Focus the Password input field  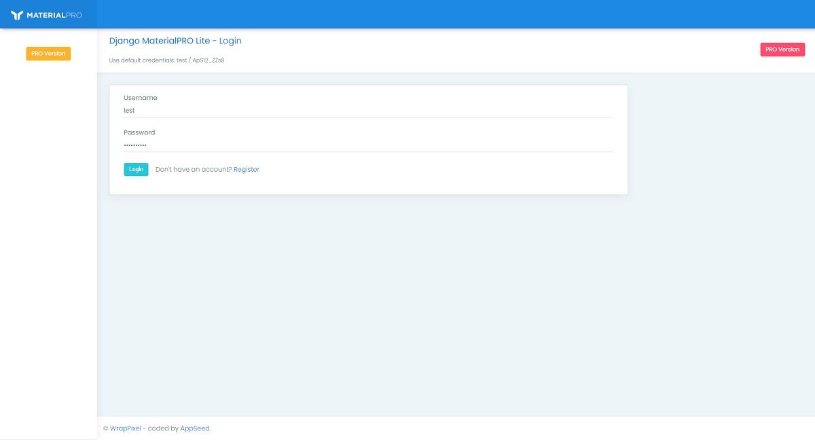[x=368, y=145]
